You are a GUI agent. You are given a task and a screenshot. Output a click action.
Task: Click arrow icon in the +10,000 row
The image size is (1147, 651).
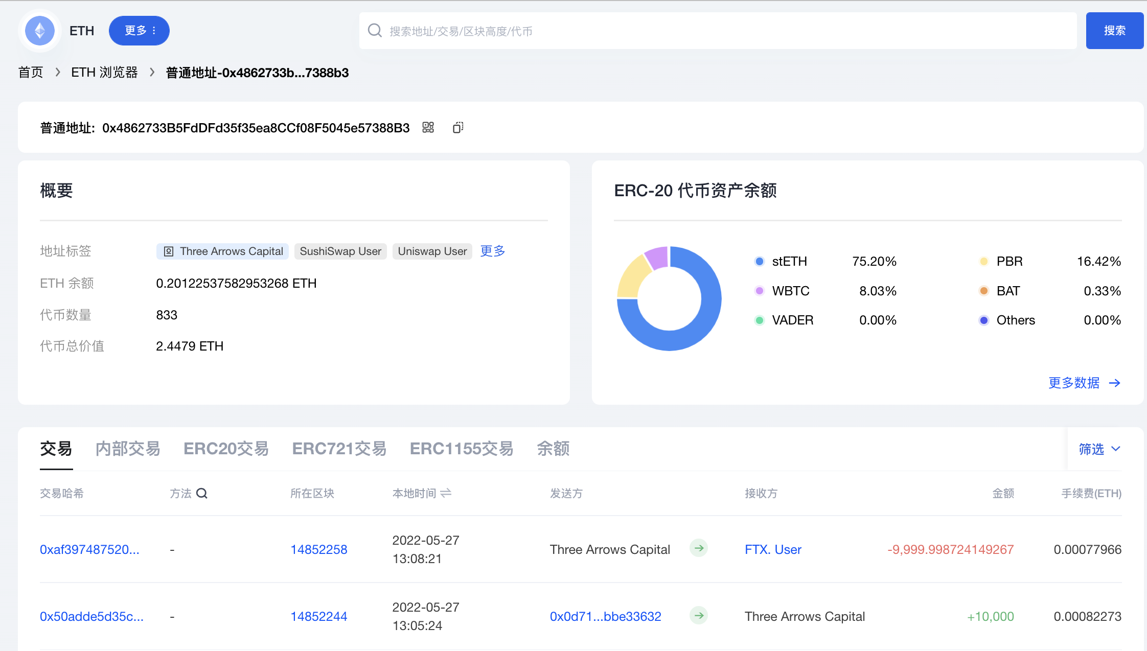699,615
